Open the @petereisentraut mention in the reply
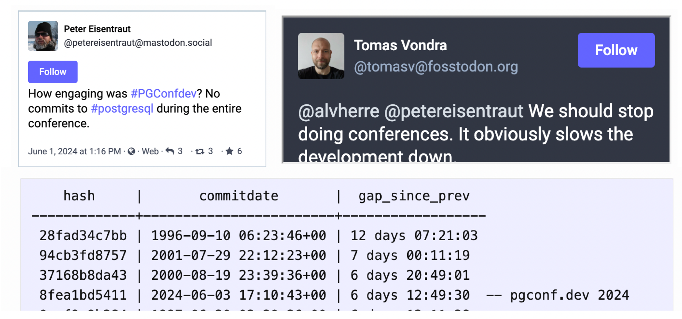This screenshot has height=319, width=682. [x=454, y=111]
